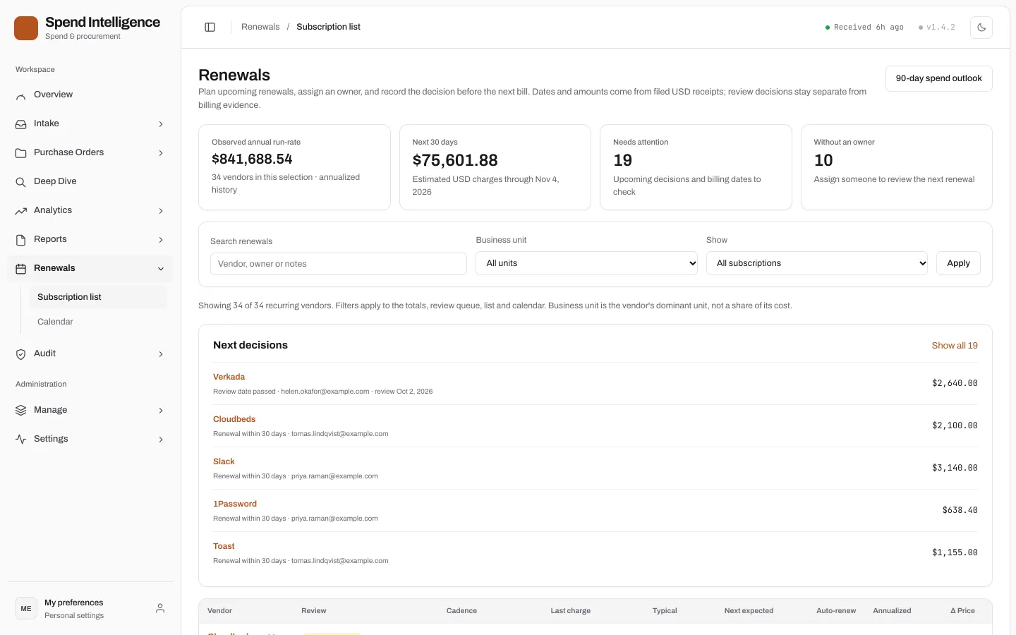Expand the Analytics chevron

pyautogui.click(x=161, y=211)
